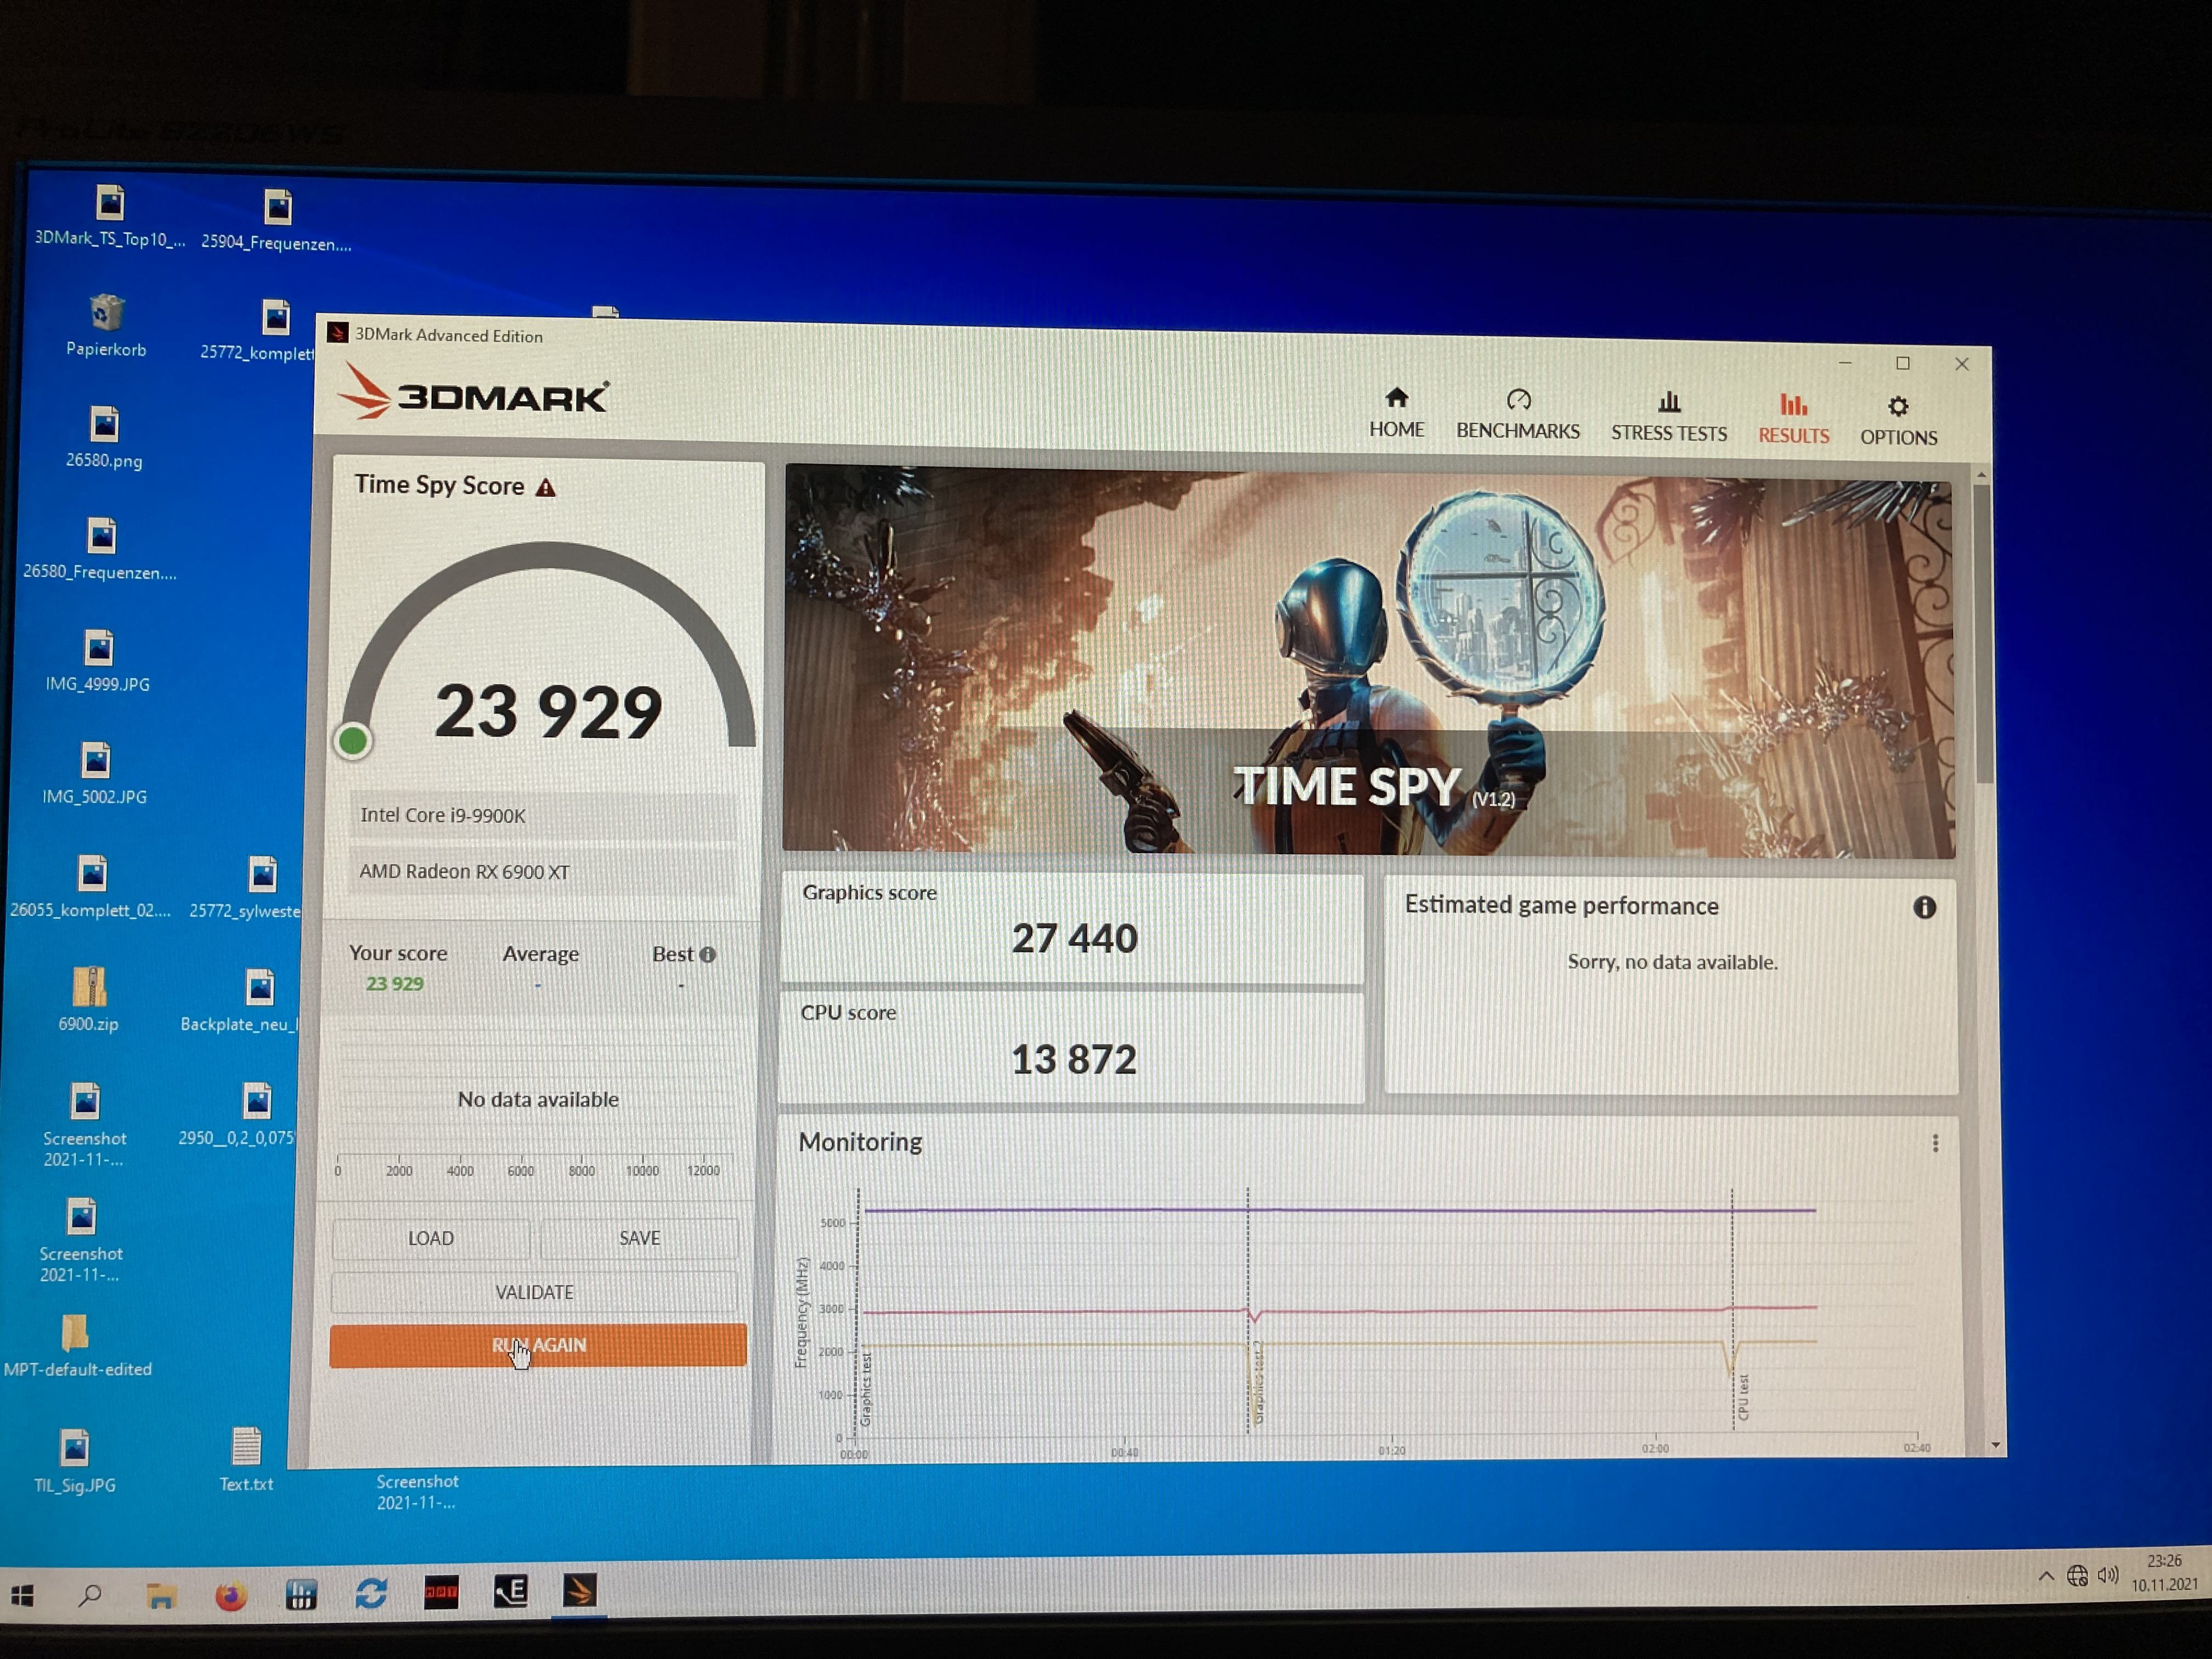Click the LOAD button
Viewport: 2212px width, 1659px height.
click(431, 1238)
